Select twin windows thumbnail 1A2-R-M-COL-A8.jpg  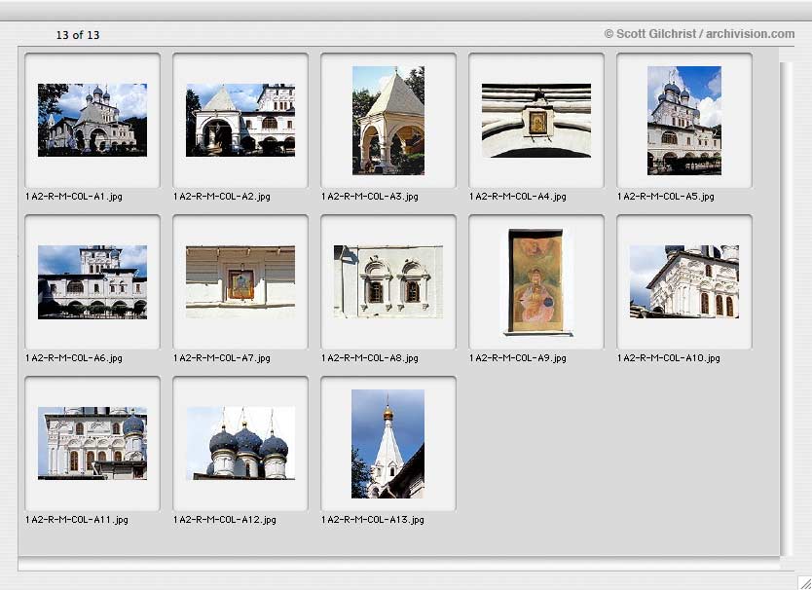point(388,281)
